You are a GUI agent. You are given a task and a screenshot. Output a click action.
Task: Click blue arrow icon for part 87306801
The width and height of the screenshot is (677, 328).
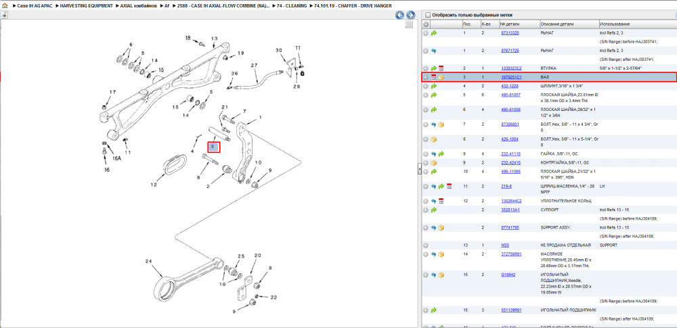(434, 124)
